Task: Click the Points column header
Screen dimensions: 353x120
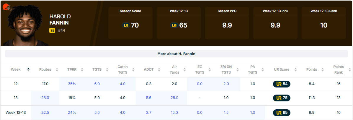Action: pos(311,69)
